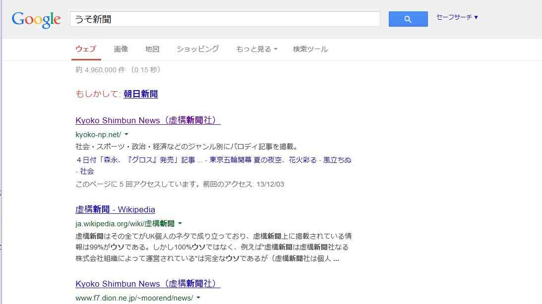
Task: Click the www.f7.dion.ne.jp/~moorend/news/ URL text
Action: tap(134, 298)
